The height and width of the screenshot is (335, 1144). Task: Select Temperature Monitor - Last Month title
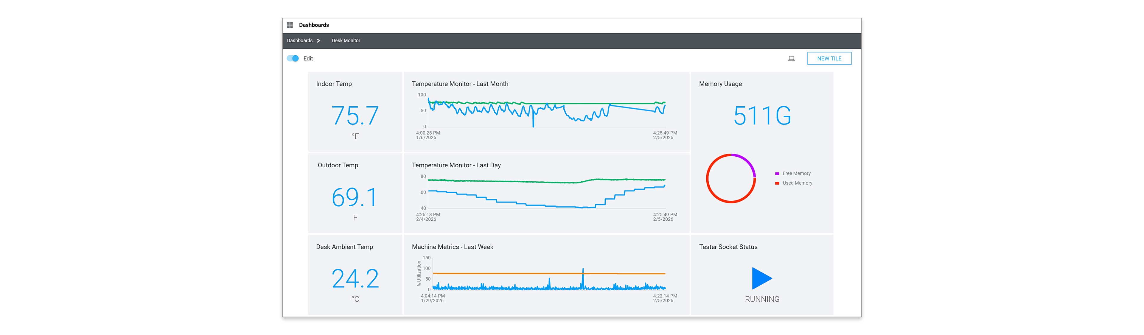[460, 84]
